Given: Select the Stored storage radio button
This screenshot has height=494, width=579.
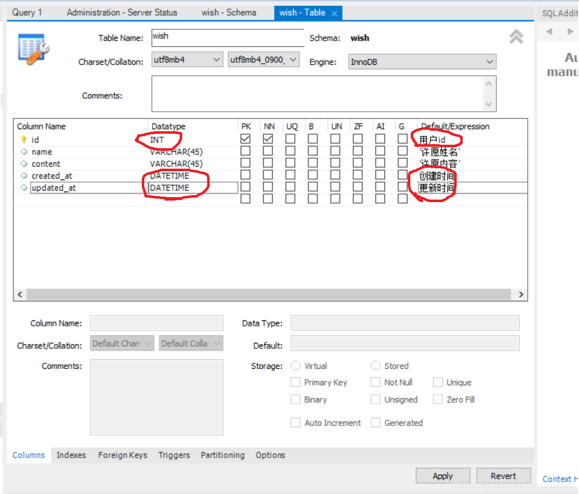Looking at the screenshot, I should click(375, 366).
